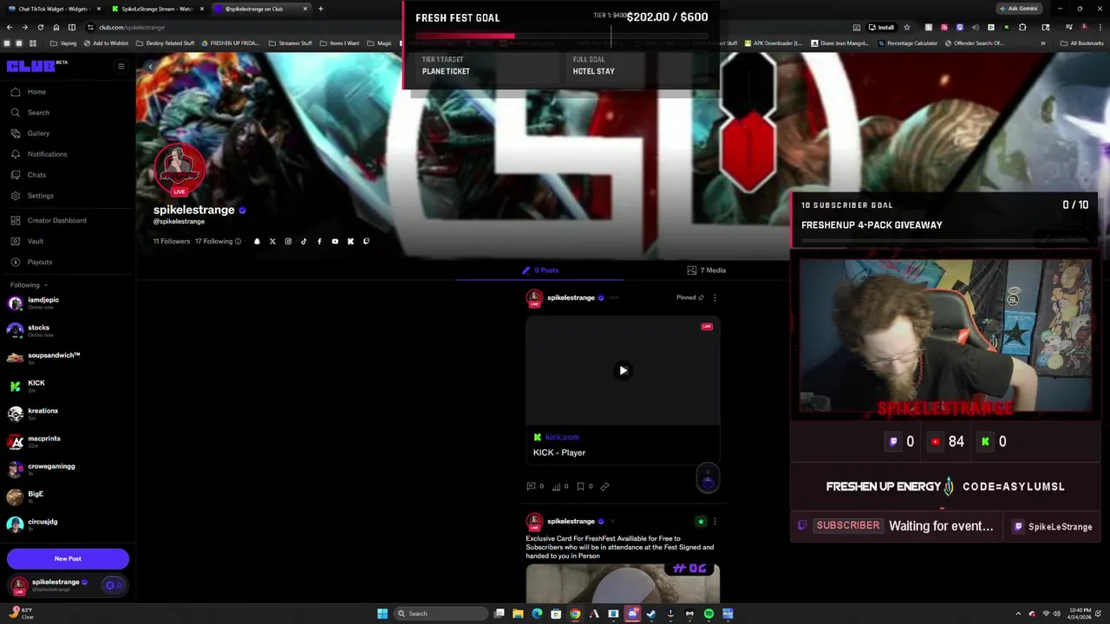Click the Kick profile icon
Viewport: 1110px width, 624px height.
pos(350,242)
